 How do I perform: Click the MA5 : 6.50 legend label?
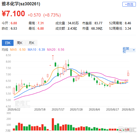[x=18, y=50]
